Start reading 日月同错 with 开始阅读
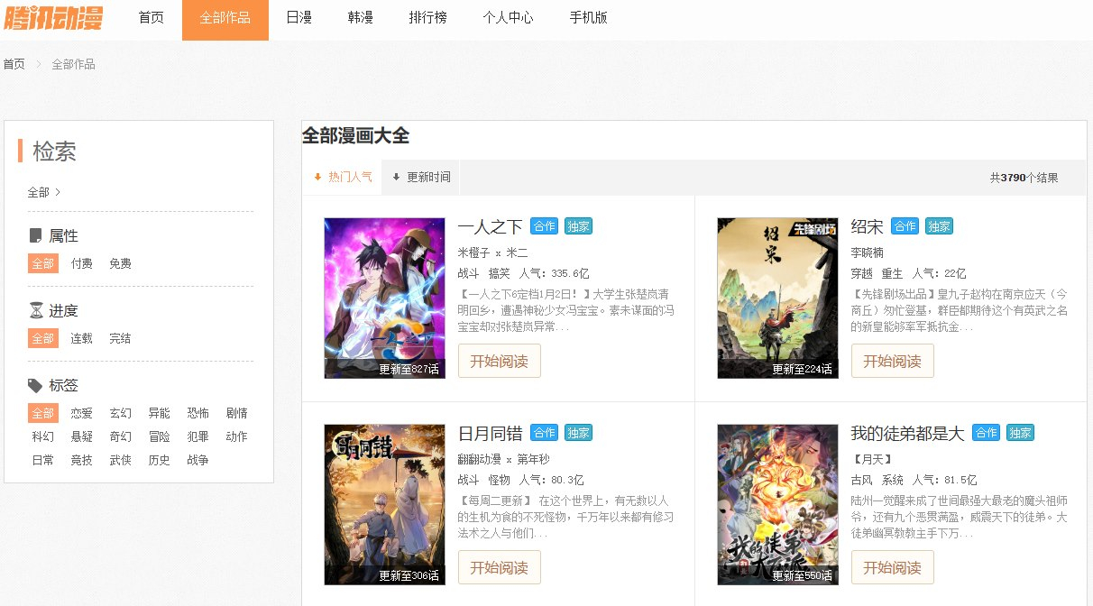 point(500,567)
